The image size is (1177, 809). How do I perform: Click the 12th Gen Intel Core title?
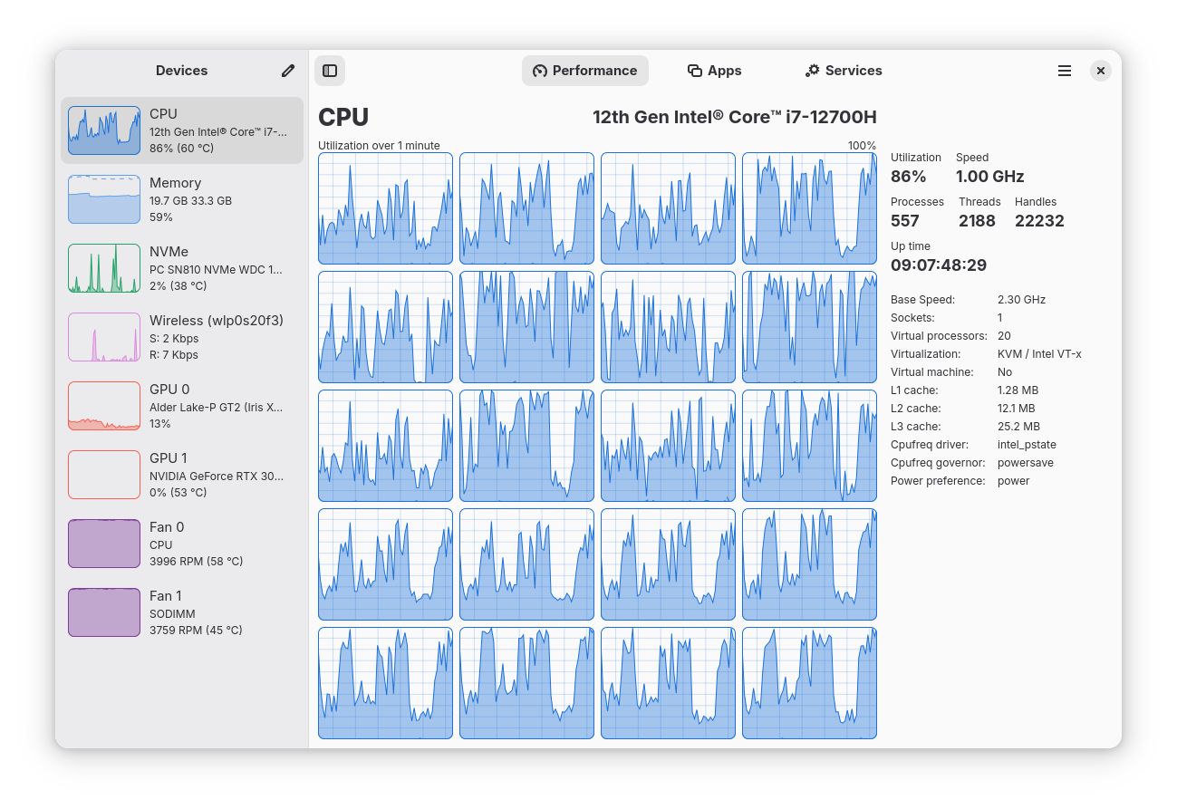(734, 117)
